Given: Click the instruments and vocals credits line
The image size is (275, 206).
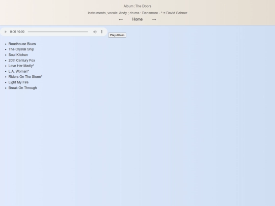Looking at the screenshot, I should [x=137, y=13].
